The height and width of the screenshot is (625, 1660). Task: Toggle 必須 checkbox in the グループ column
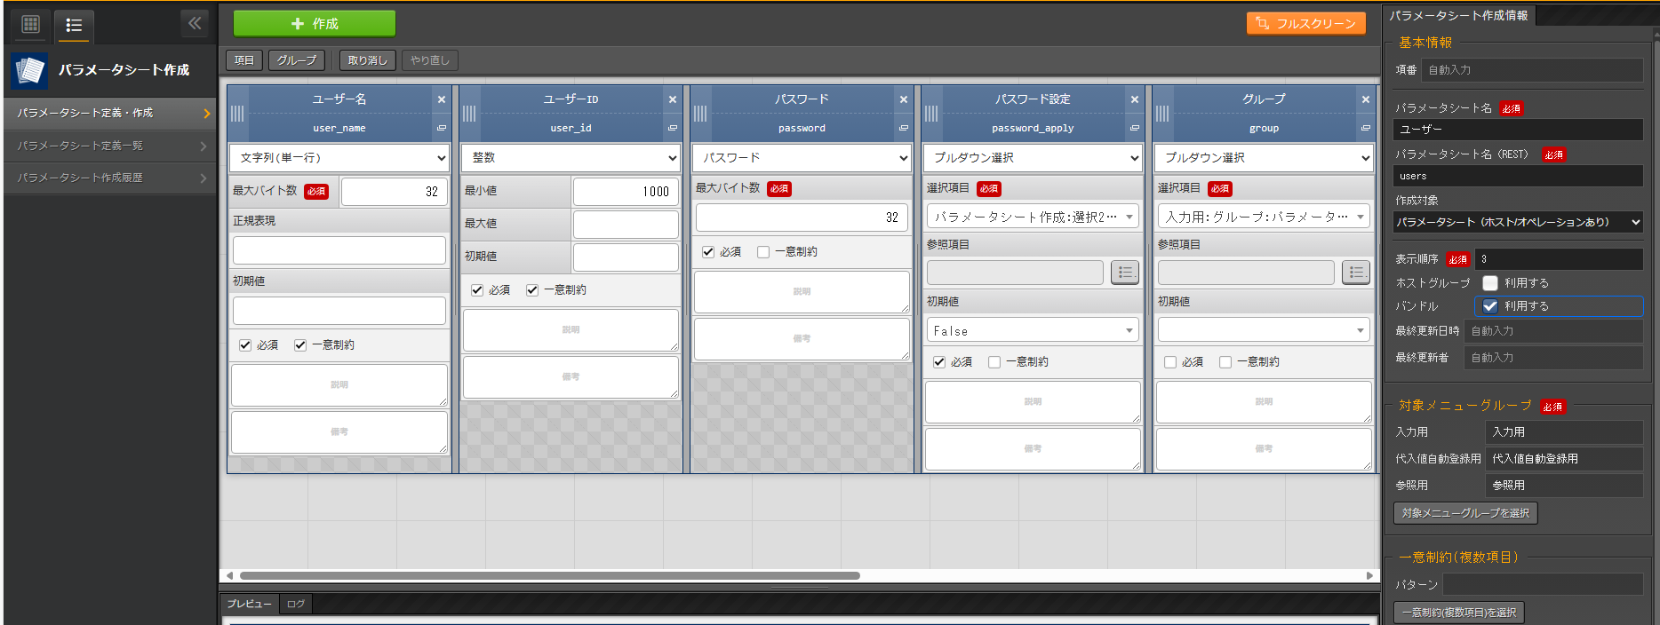coord(1170,362)
